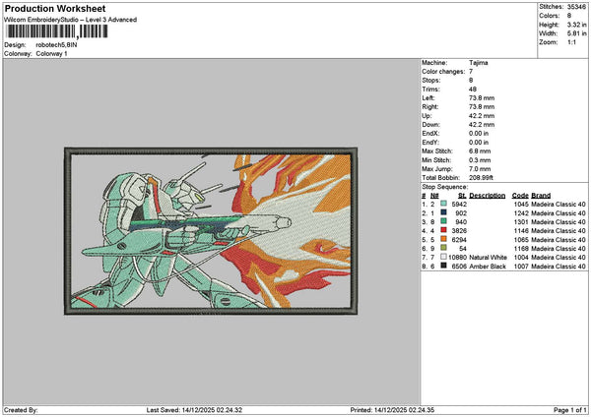Viewport: 591px width, 417px height.
Task: Pick the green thread swatch, code 1301
Action: 444,221
